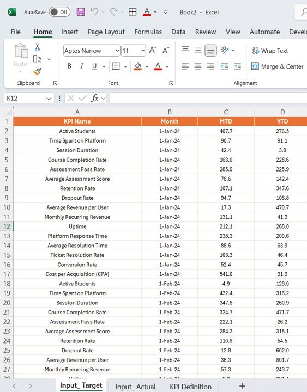The image size is (307, 392).
Task: Click the Excel logo icon
Action: pyautogui.click(x=12, y=12)
